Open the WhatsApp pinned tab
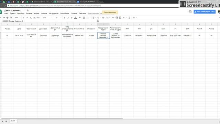 4,2
